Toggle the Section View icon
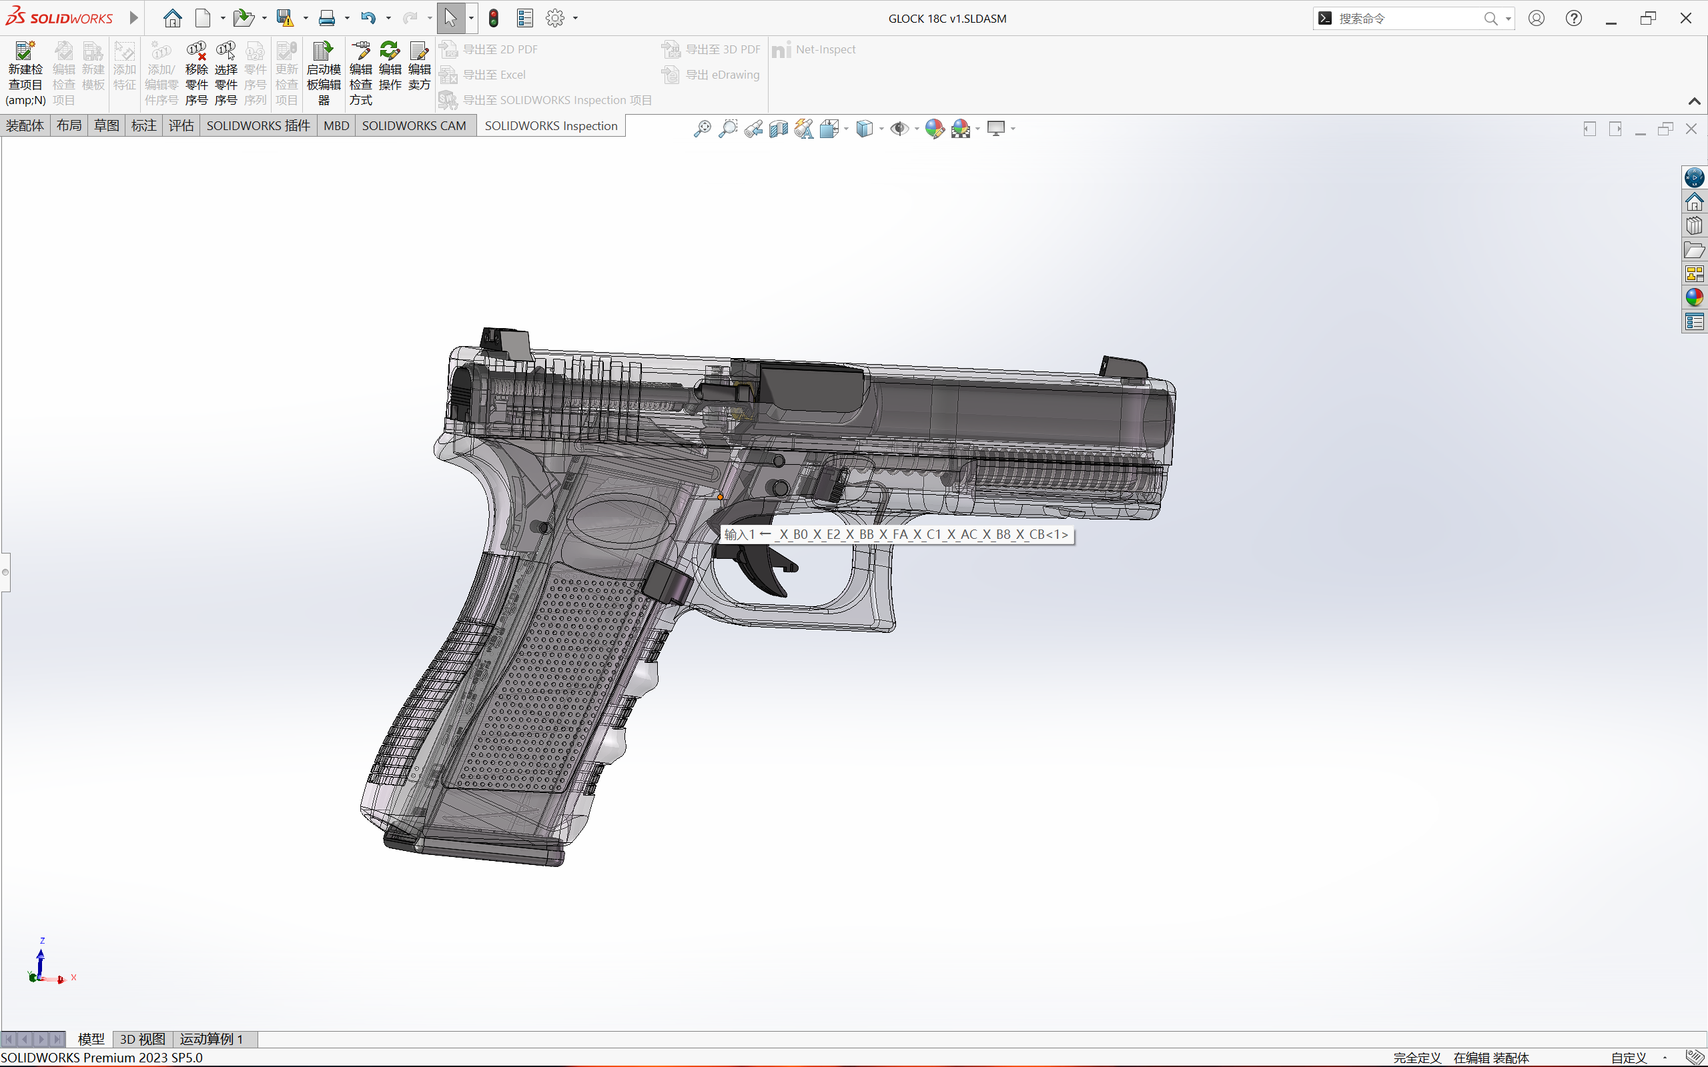Image resolution: width=1708 pixels, height=1067 pixels. (x=779, y=129)
